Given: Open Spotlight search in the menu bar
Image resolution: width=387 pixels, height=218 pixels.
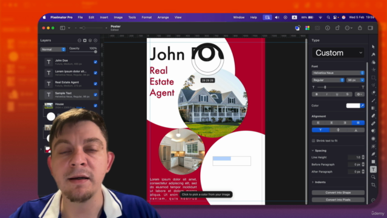Looking at the screenshot, I should click(328, 18).
